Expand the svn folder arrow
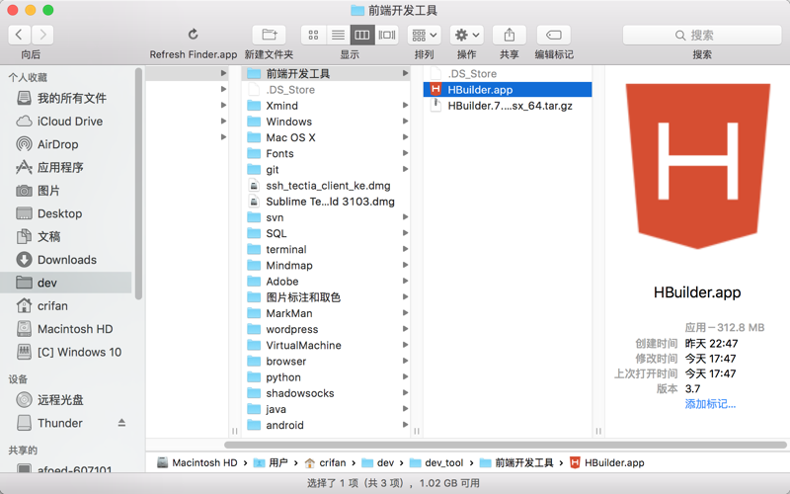 405,217
